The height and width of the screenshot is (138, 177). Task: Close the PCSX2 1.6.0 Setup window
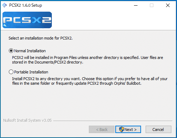point(168,5)
